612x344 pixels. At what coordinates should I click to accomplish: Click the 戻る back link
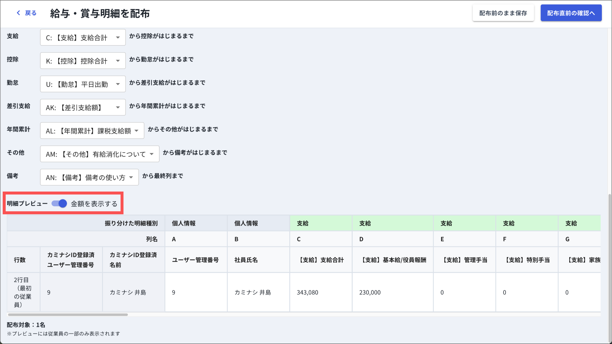(30, 13)
